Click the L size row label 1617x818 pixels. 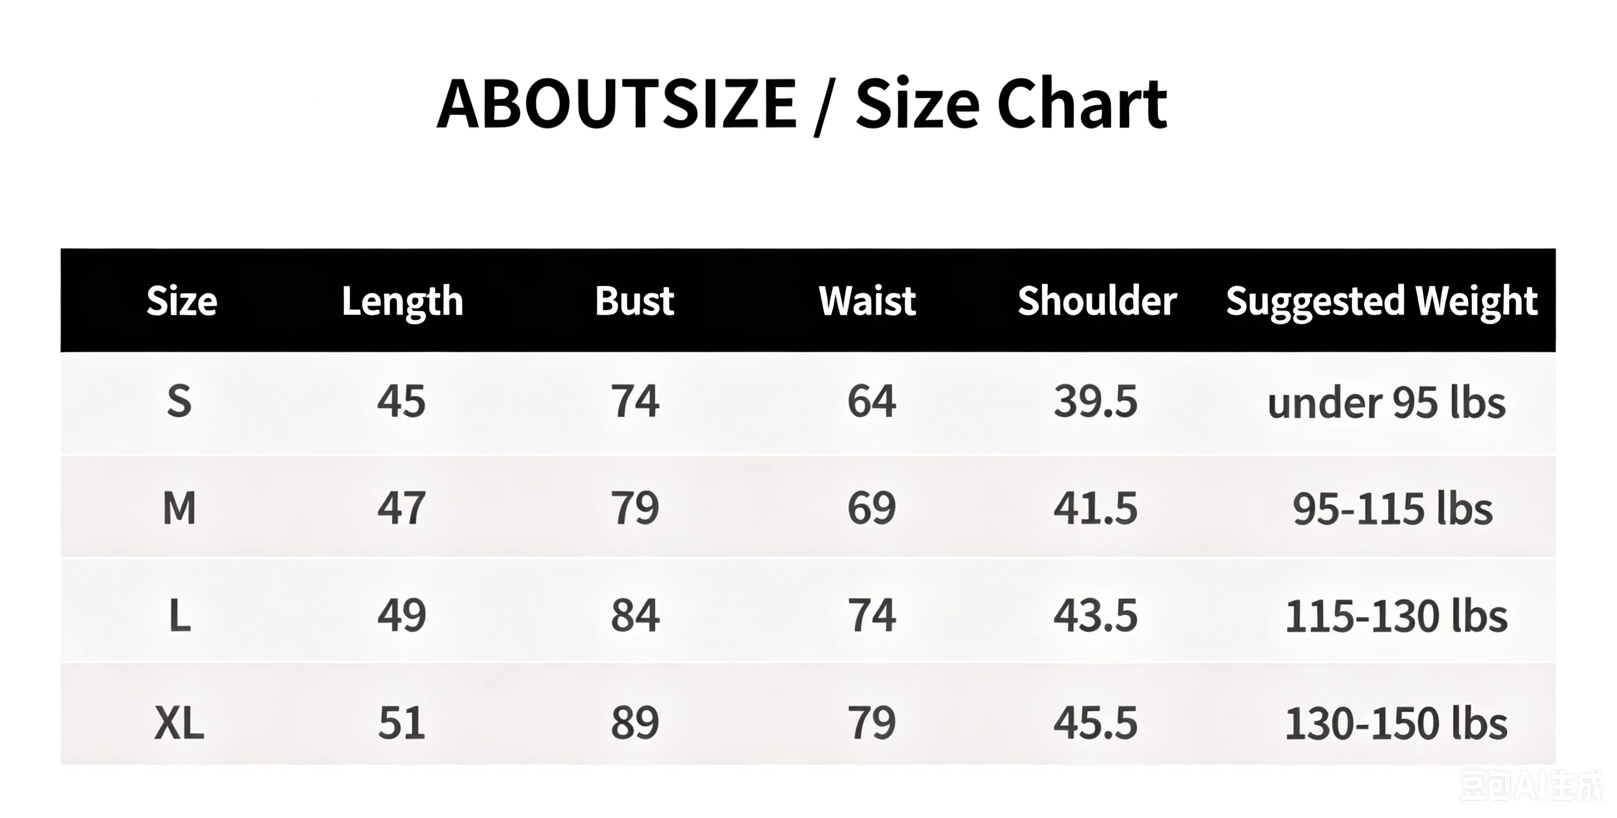179,615
